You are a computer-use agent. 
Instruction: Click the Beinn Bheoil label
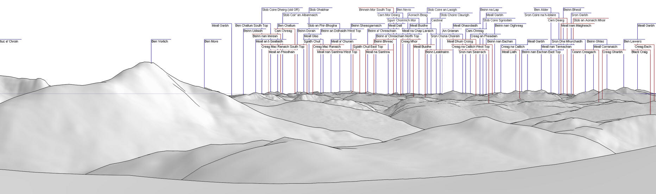pyautogui.click(x=572, y=10)
